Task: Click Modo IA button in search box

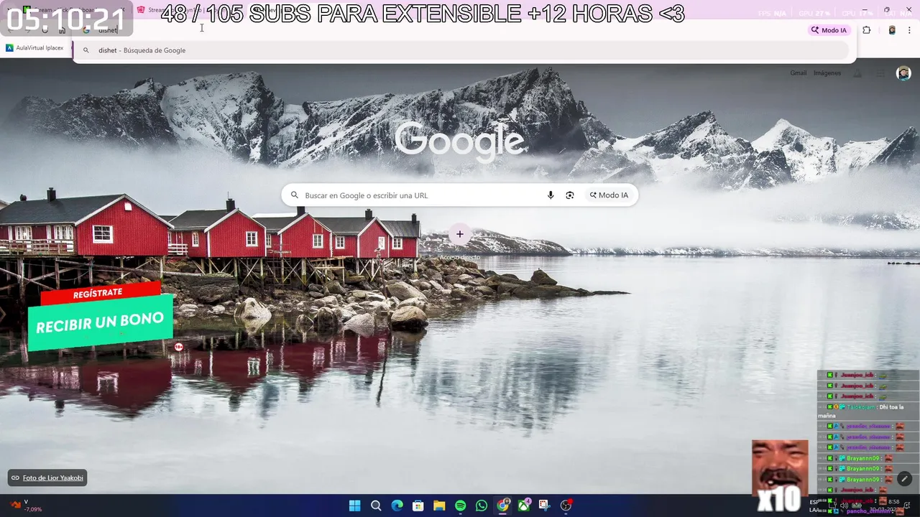Action: pyautogui.click(x=609, y=195)
